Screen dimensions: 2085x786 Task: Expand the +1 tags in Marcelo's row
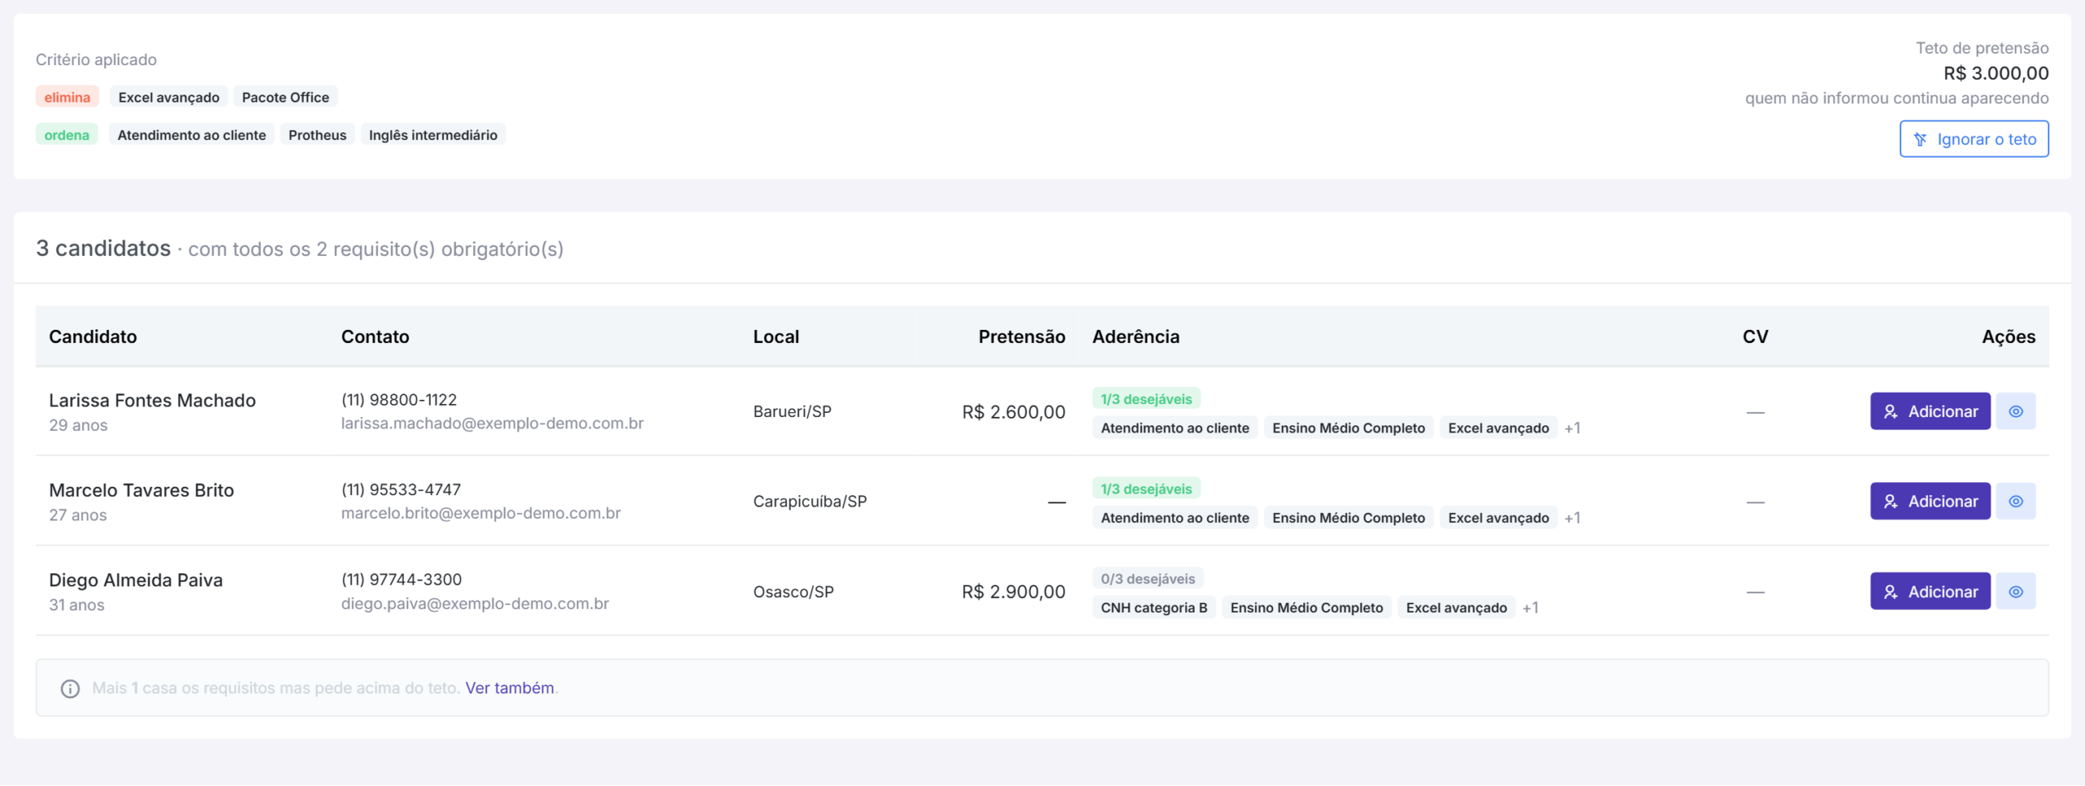pyautogui.click(x=1573, y=517)
